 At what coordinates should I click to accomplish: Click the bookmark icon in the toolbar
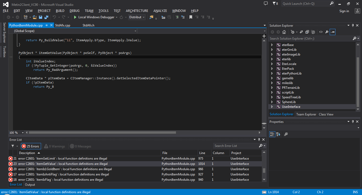[191, 17]
